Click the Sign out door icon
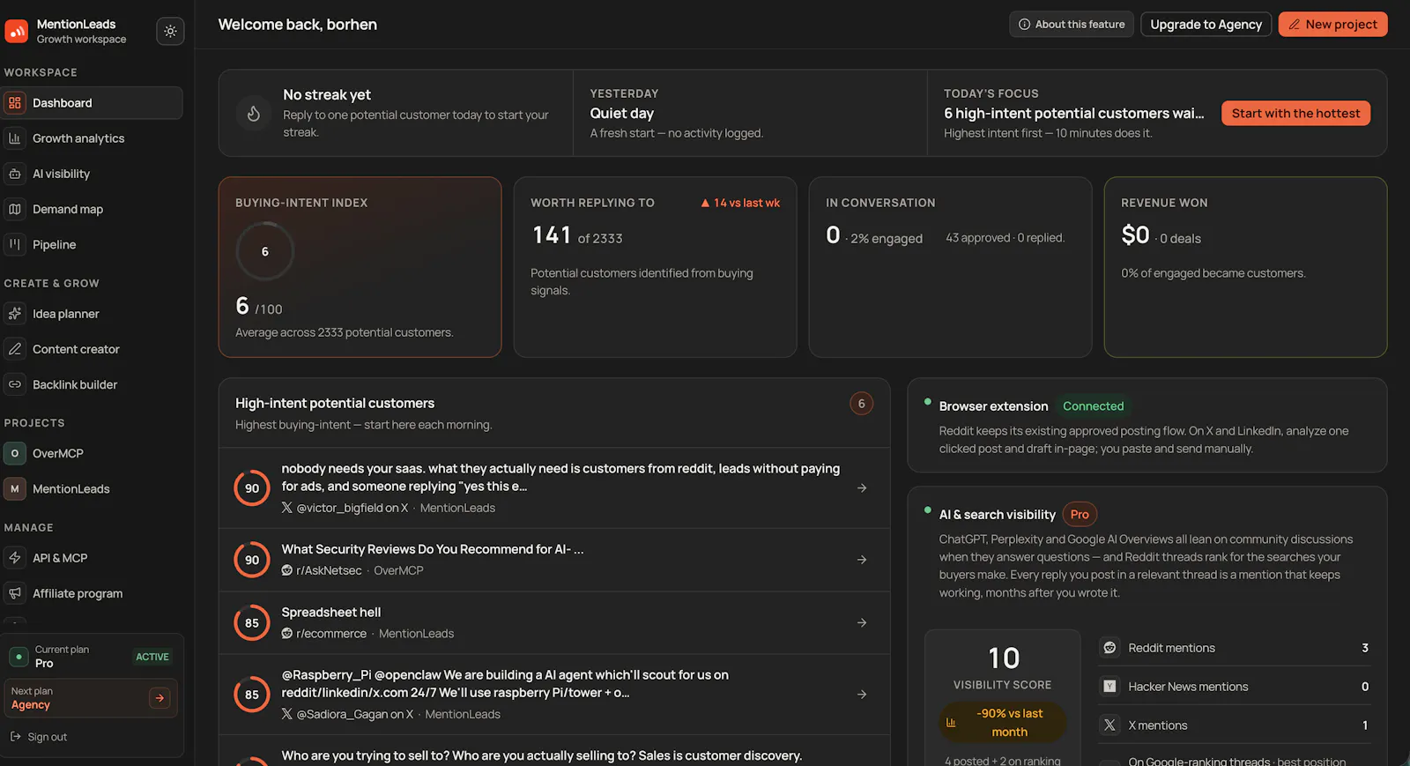 click(15, 736)
